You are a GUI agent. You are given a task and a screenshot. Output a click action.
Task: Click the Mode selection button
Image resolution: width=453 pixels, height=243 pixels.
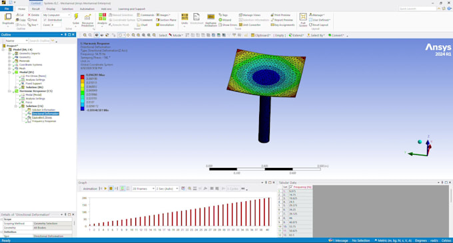point(176,35)
